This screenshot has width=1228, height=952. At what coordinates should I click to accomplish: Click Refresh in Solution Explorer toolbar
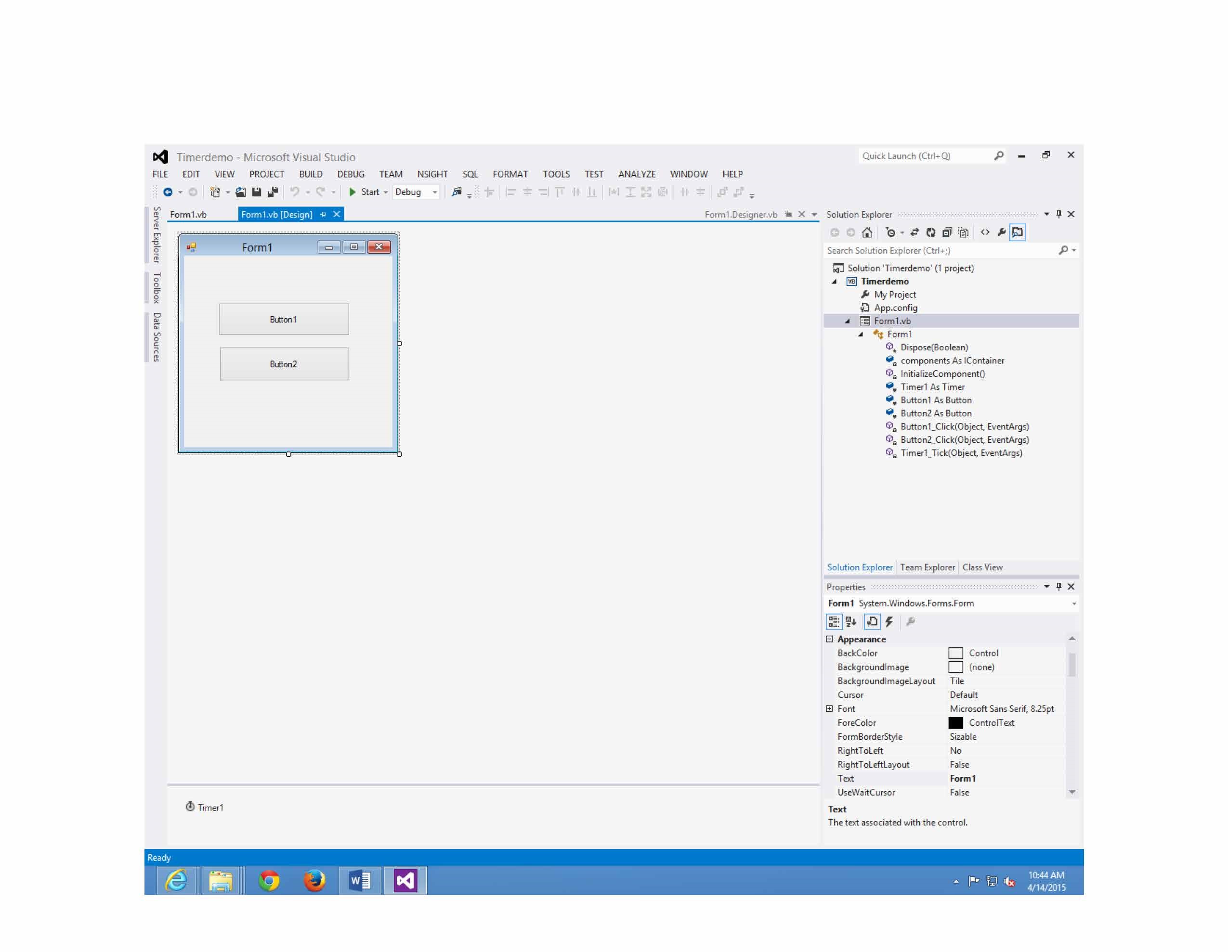coord(930,232)
